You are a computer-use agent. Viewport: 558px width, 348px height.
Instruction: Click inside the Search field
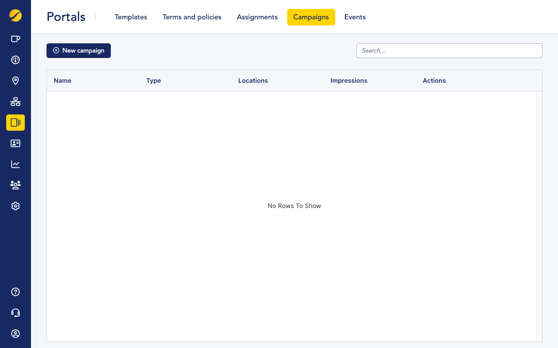click(x=449, y=51)
